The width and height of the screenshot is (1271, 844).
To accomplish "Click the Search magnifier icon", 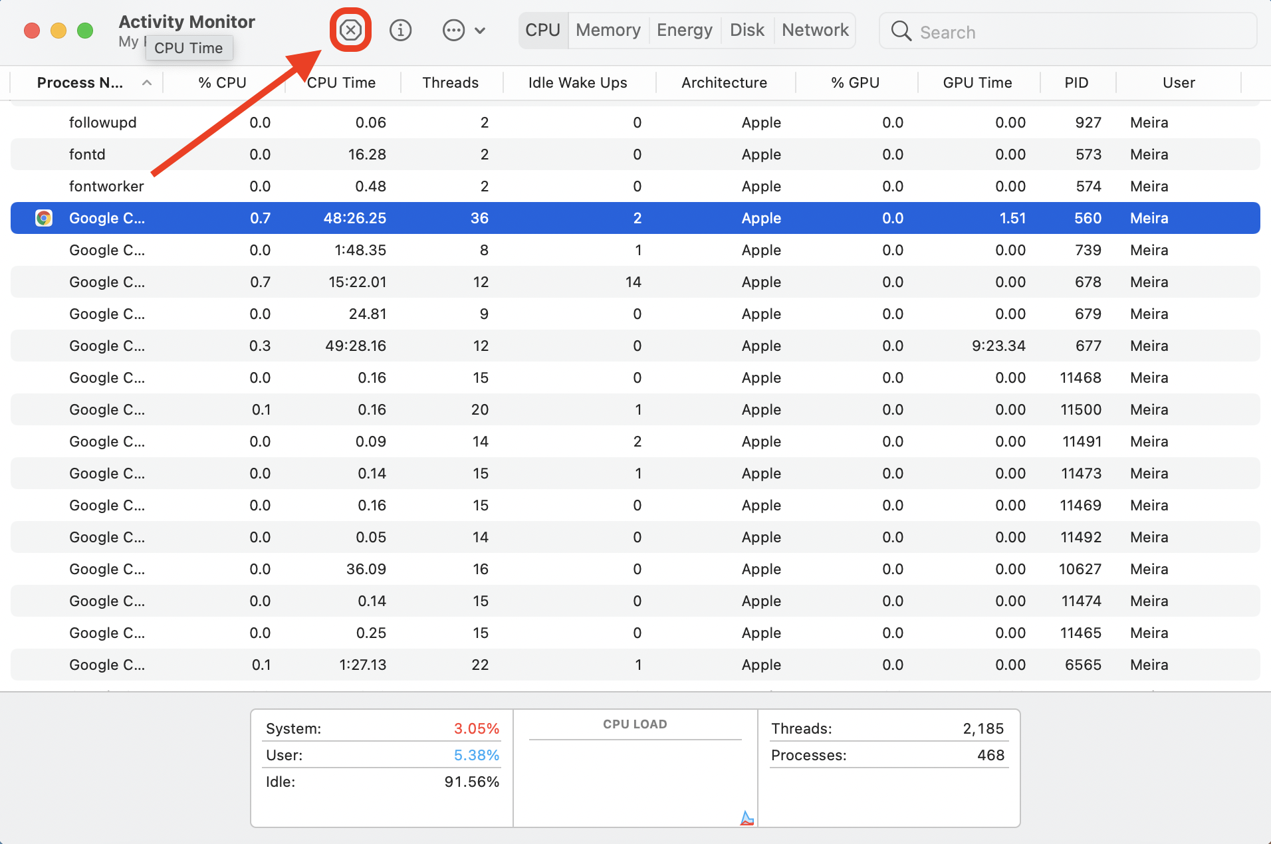I will 901,31.
